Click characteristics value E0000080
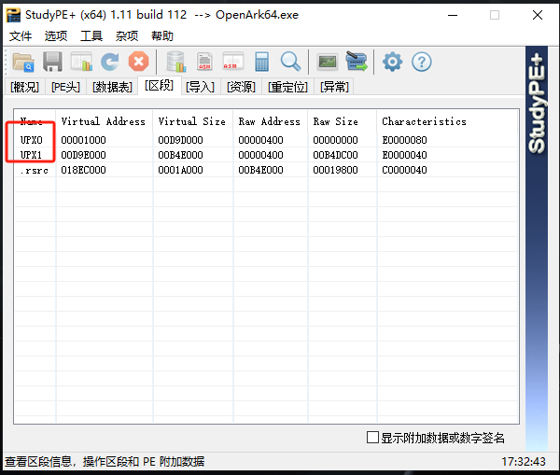Screen dimensions: 560x475 click(x=405, y=140)
